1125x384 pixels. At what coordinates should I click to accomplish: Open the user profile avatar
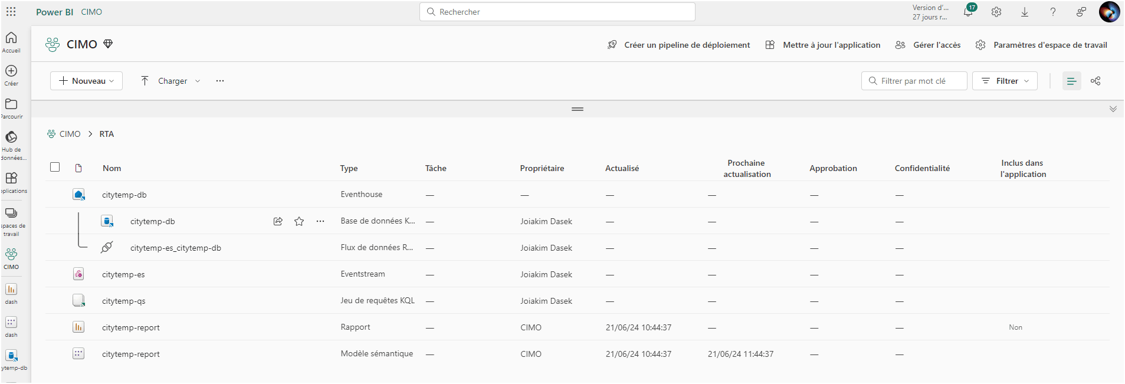[x=1109, y=12]
